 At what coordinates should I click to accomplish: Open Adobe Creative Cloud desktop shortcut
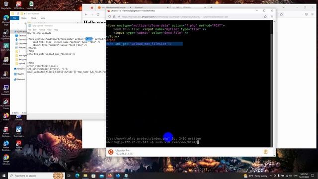(x=19, y=145)
